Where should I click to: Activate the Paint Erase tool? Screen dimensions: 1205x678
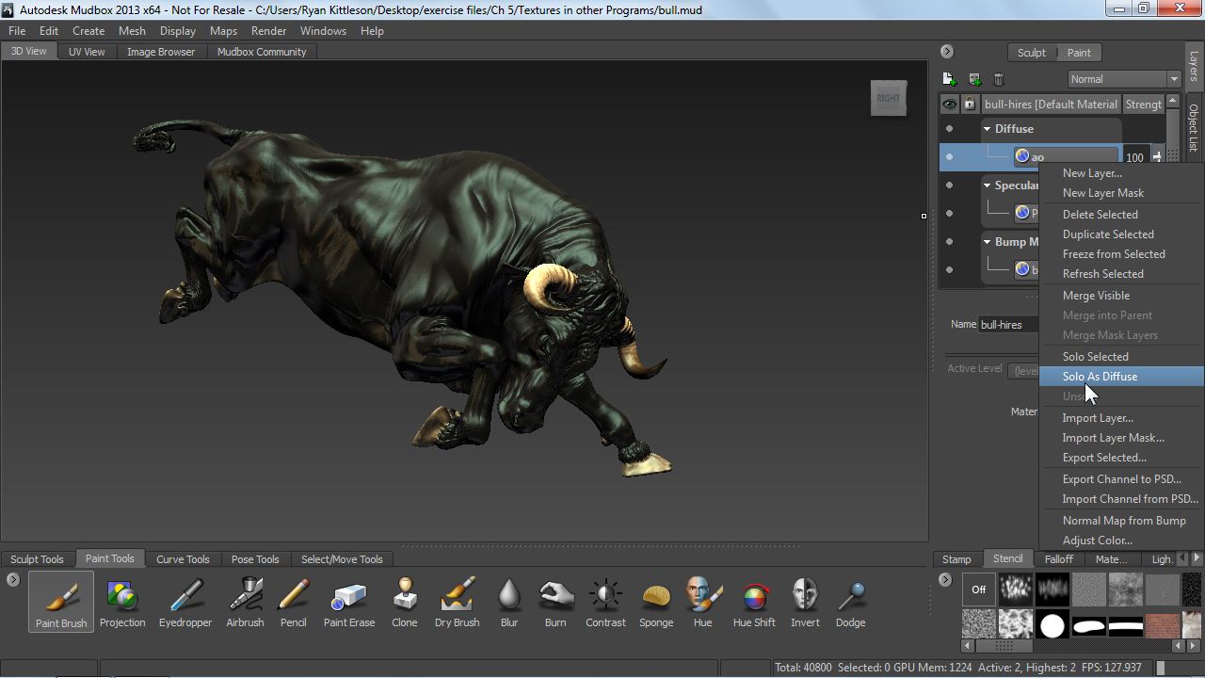tap(349, 603)
